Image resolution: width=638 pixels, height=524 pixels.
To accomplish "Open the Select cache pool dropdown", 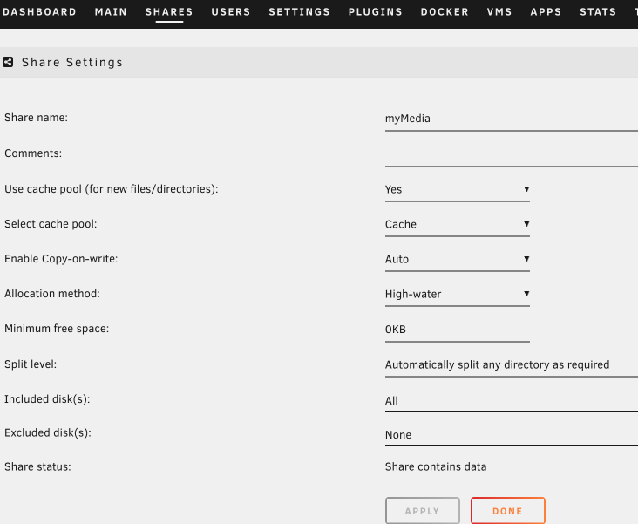I will click(457, 224).
